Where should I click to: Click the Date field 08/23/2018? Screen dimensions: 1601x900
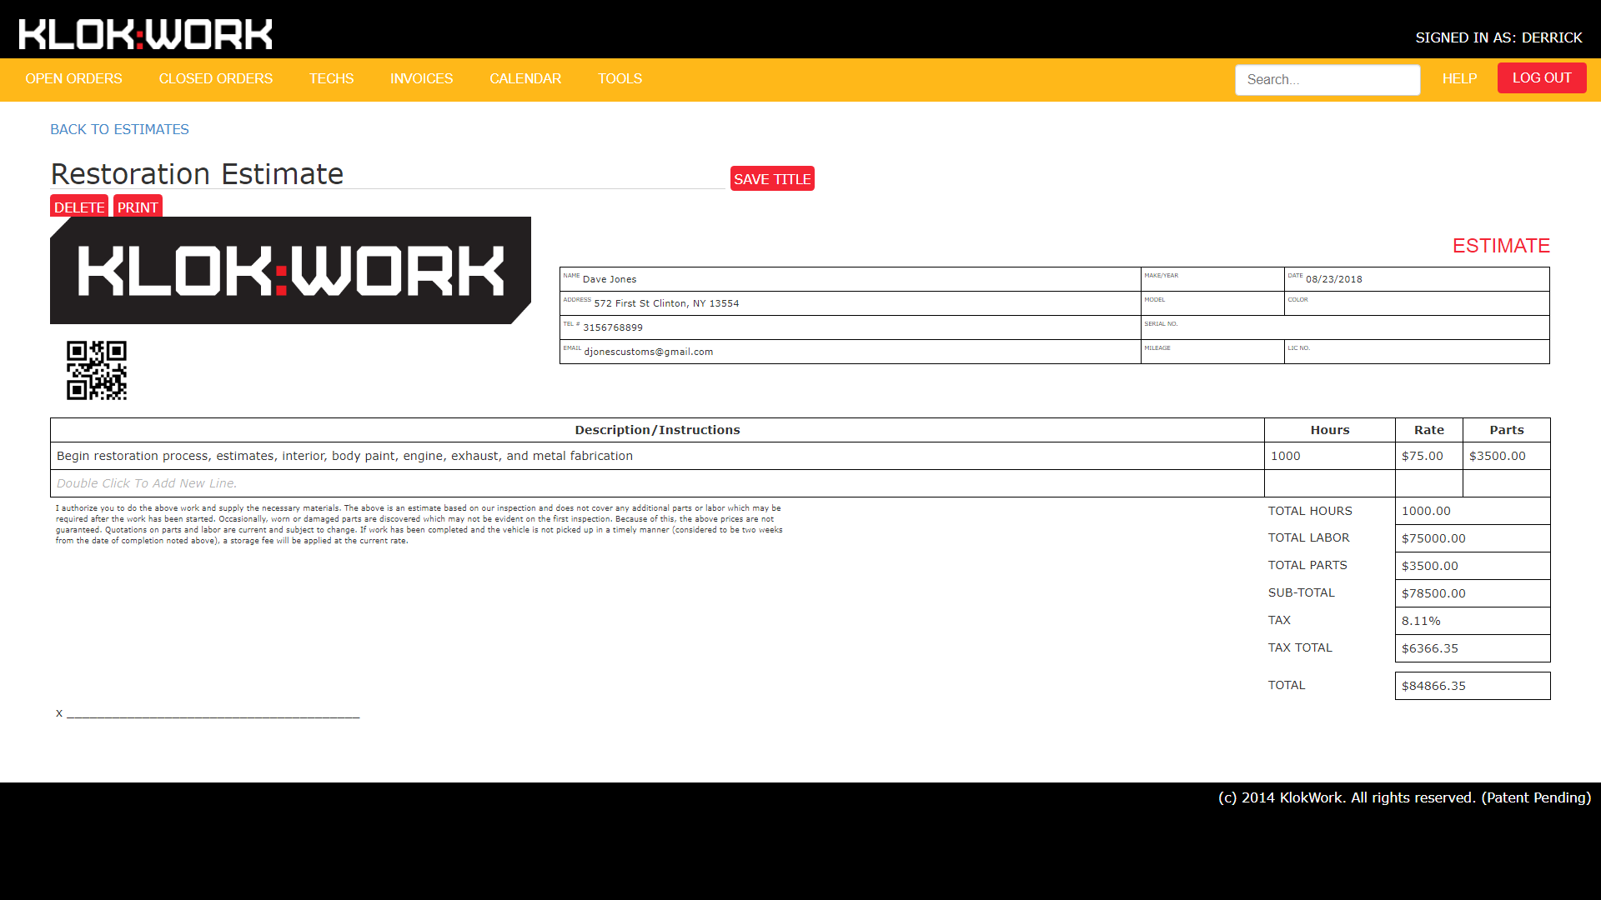(1417, 279)
